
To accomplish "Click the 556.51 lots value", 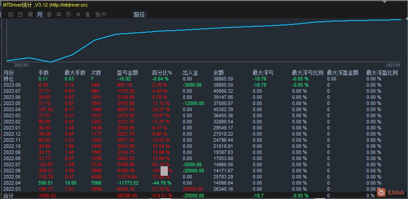I will click(45, 183).
